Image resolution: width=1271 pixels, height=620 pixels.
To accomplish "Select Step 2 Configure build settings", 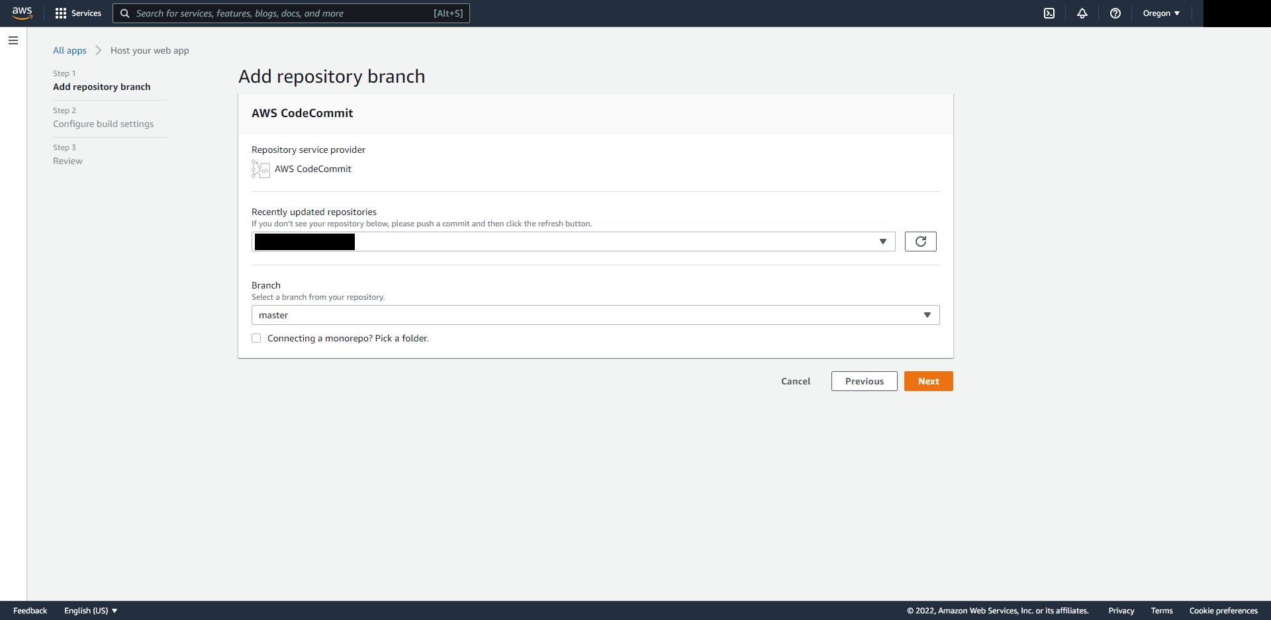I will point(103,124).
